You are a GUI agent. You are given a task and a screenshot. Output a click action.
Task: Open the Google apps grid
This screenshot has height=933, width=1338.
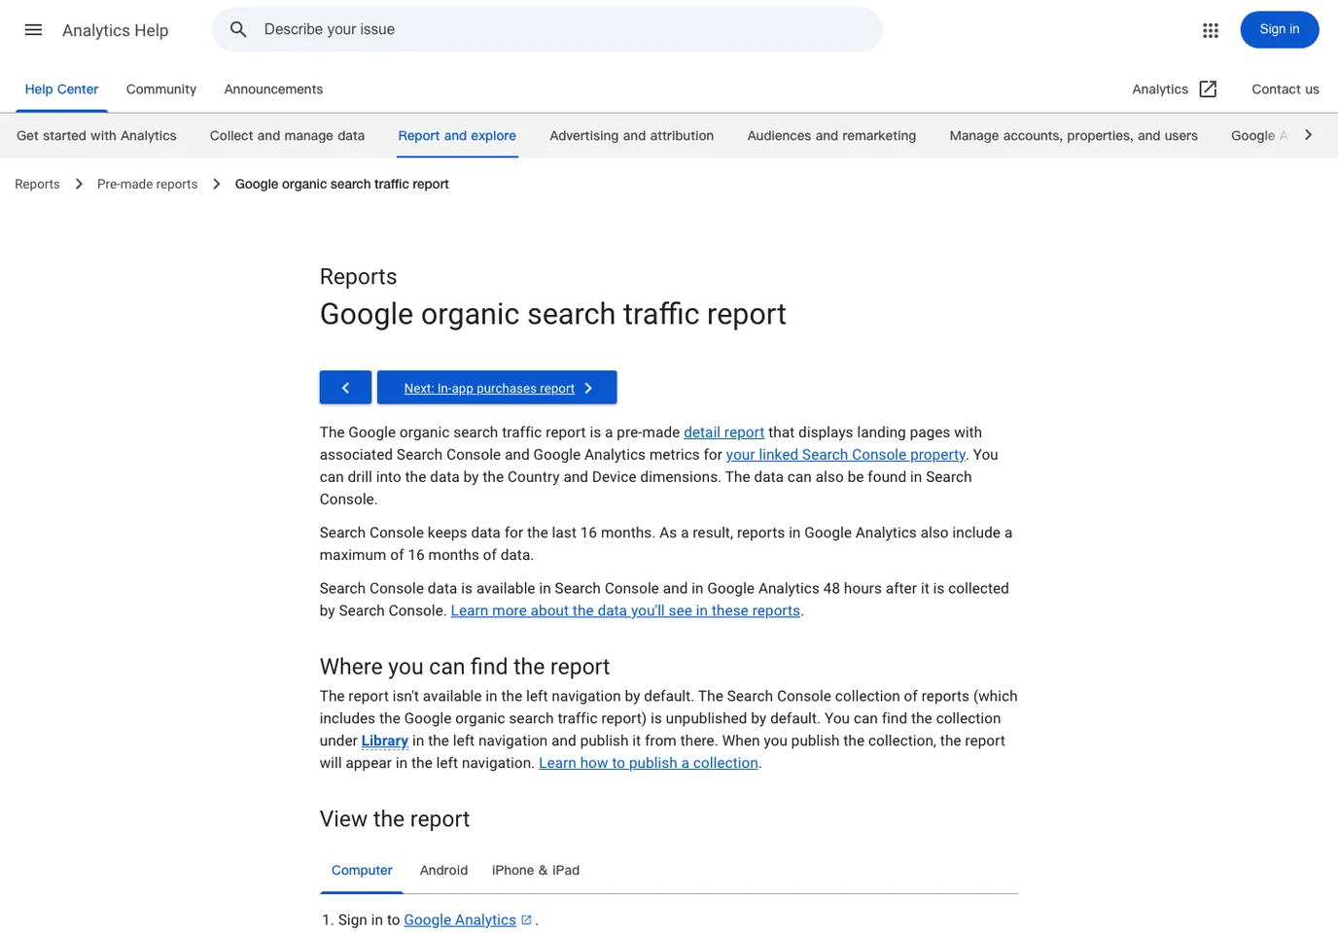1210,30
